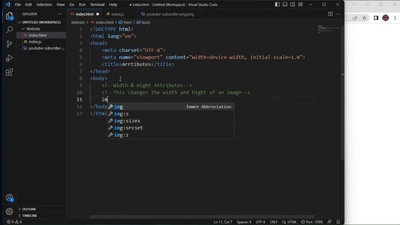
Task: Click the errors and warnings status indicator
Action: pos(14,222)
